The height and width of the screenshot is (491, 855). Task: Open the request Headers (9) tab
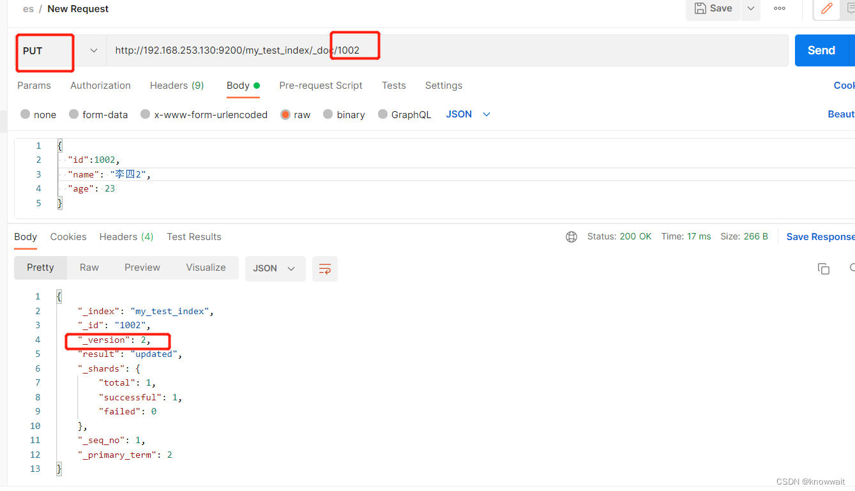(x=177, y=86)
